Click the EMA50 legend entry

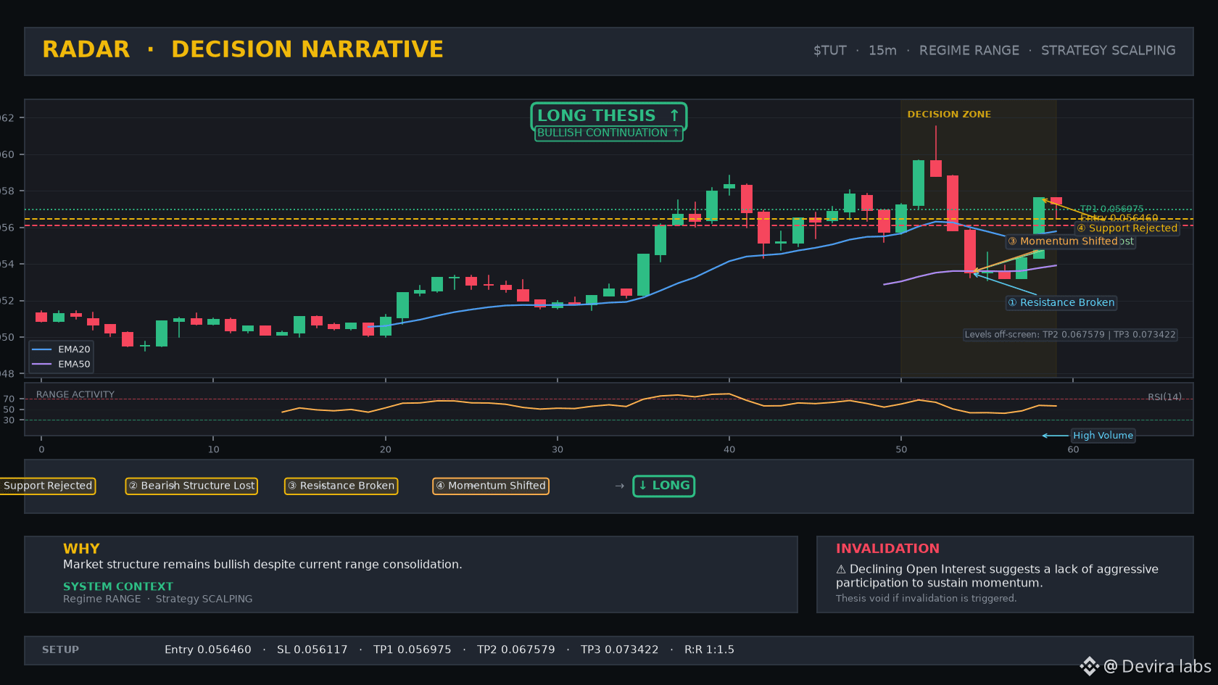pyautogui.click(x=61, y=365)
